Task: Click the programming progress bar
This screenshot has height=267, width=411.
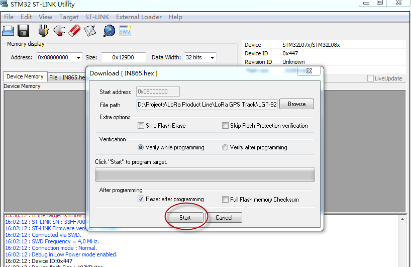Action: 204,174
